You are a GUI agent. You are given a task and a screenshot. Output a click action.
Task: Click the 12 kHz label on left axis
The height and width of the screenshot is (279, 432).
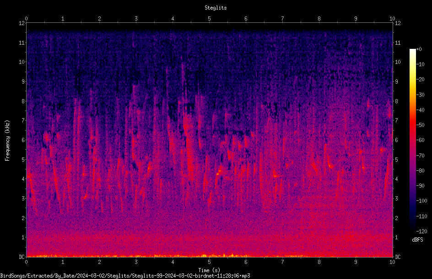(x=22, y=23)
